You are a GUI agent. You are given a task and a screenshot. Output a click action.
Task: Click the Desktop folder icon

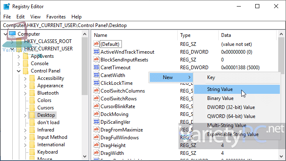(x=32, y=115)
